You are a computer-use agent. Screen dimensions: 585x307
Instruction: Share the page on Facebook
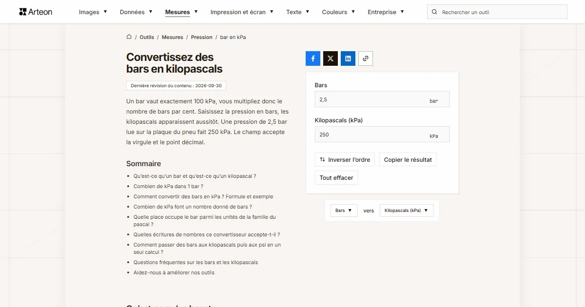pyautogui.click(x=313, y=58)
